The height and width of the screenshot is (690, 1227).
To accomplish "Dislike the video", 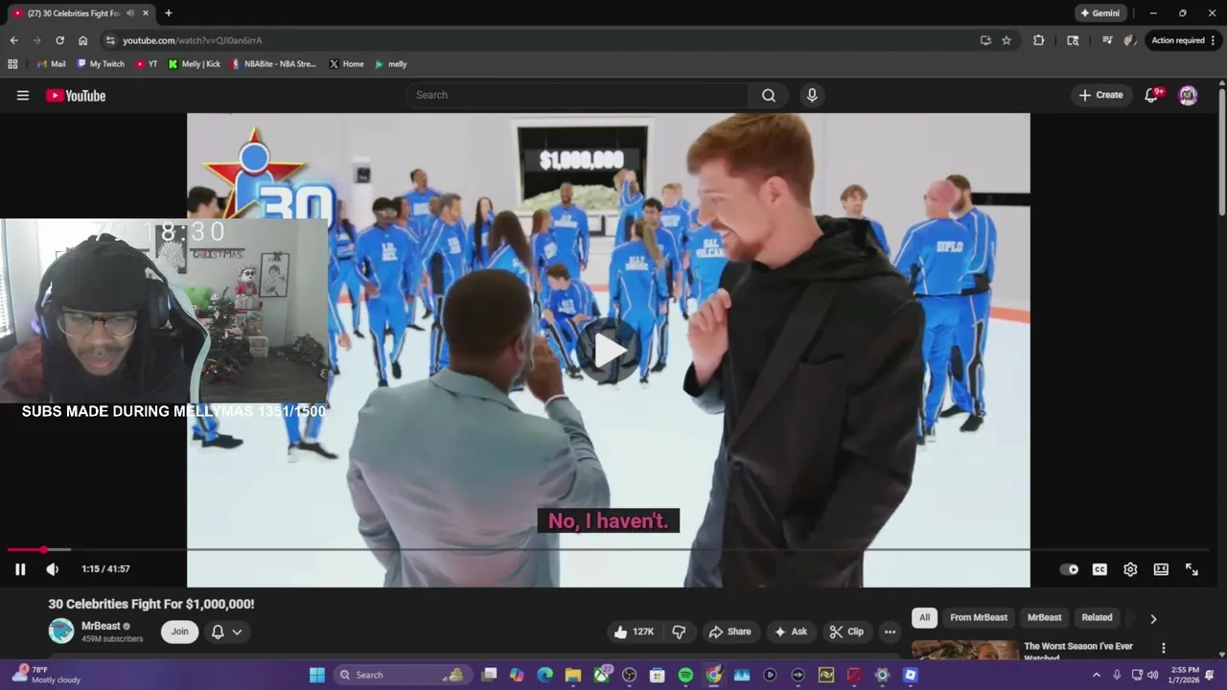I will click(679, 632).
